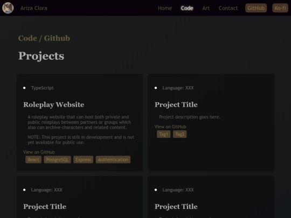Navigate to the Contact page
Viewport: 291px width, 218px height.
[x=228, y=8]
